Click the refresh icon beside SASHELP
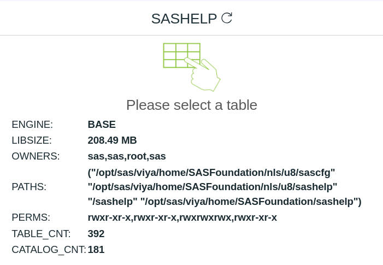 227,18
